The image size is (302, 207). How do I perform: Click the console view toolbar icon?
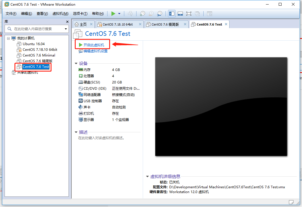click(209, 14)
